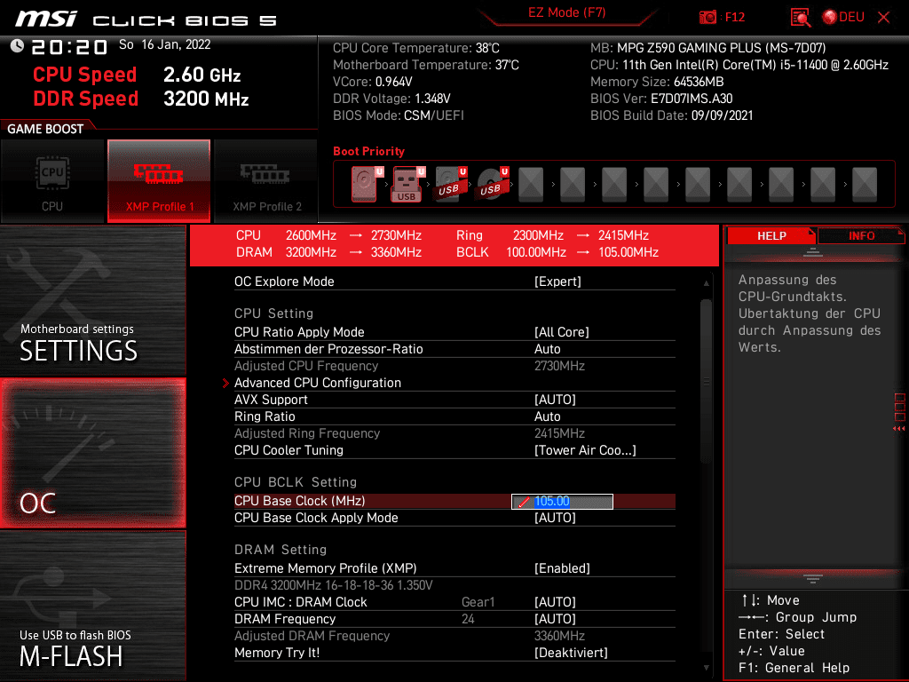Click the CPU Setting section heading
The width and height of the screenshot is (909, 682).
[273, 313]
